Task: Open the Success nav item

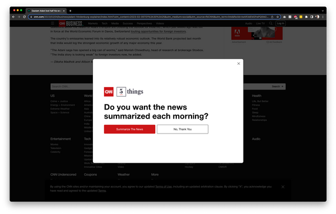Action: pyautogui.click(x=128, y=23)
